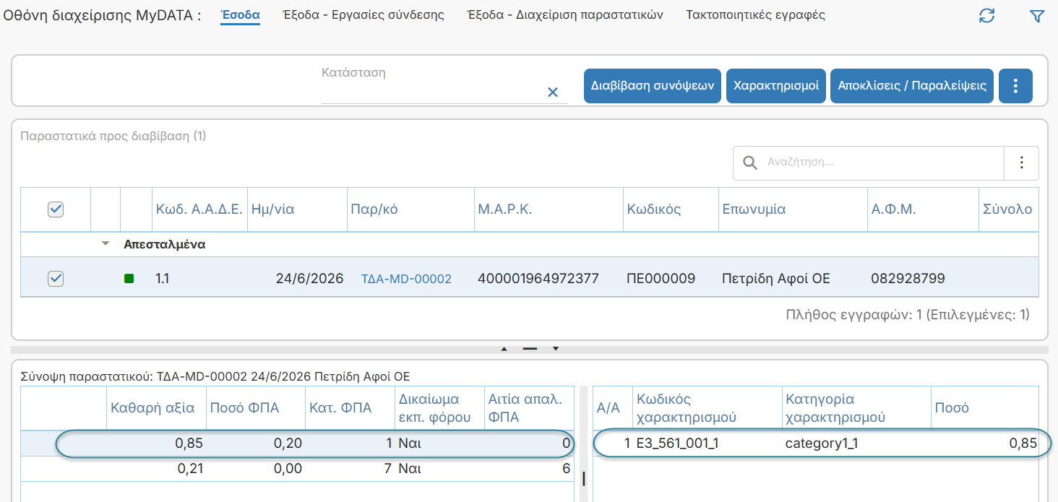Click the horizontal splitter handle bar
1058x502 pixels.
click(x=530, y=349)
